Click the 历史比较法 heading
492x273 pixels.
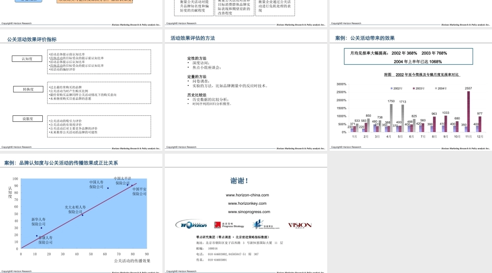[197, 95]
